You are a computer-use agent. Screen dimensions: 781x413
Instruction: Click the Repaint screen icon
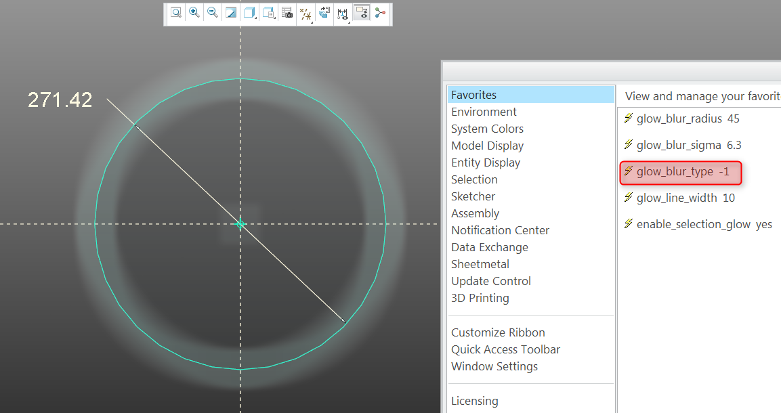pyautogui.click(x=231, y=13)
